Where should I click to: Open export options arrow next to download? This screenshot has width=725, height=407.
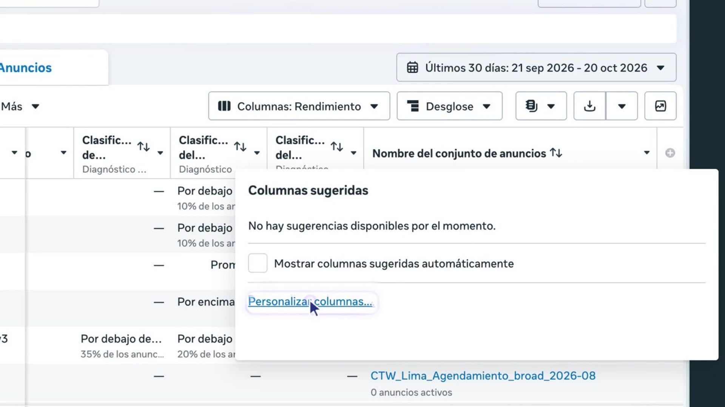[x=622, y=106]
